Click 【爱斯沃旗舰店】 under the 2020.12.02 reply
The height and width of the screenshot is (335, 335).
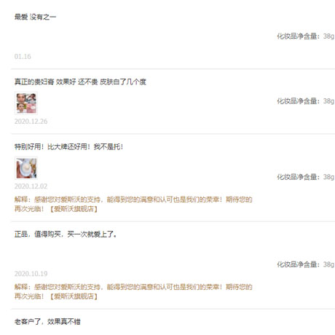point(74,209)
